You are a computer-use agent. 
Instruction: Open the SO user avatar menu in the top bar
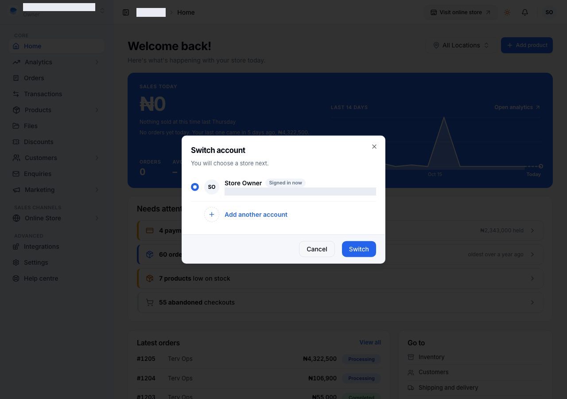(549, 12)
